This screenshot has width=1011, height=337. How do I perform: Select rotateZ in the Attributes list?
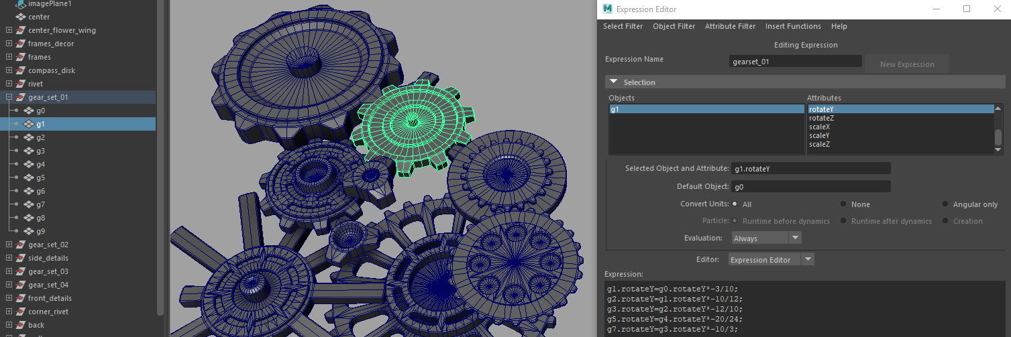click(x=822, y=118)
